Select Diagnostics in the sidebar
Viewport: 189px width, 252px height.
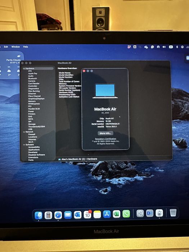33,89
